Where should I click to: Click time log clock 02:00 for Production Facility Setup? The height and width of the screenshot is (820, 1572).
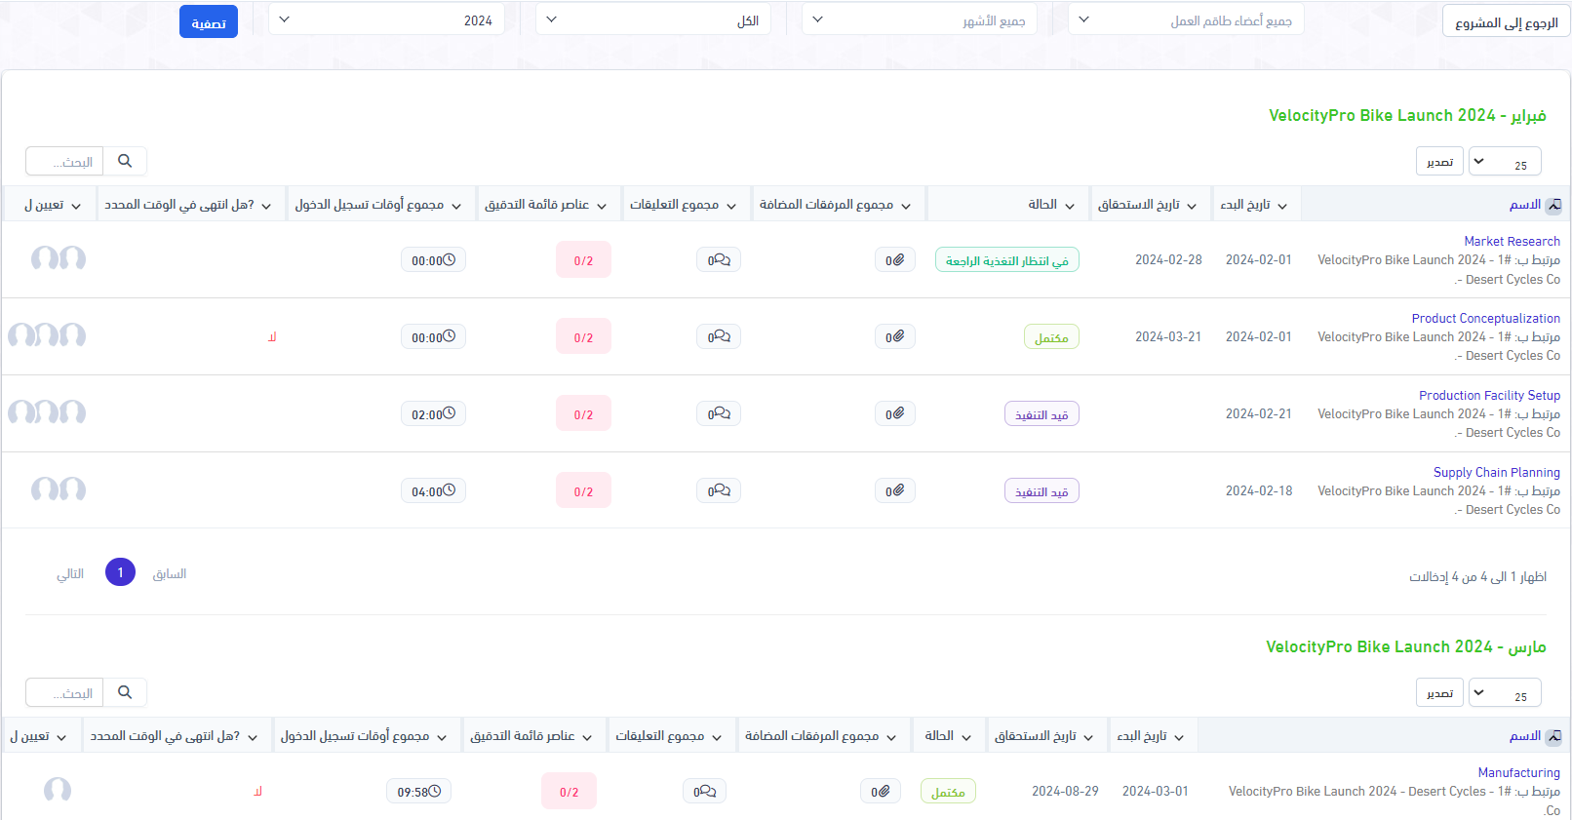433,414
